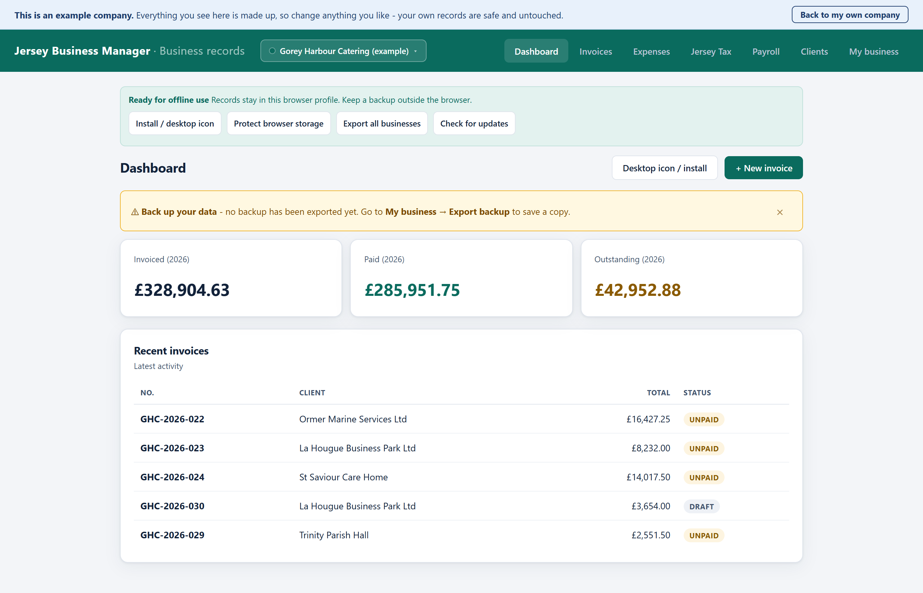The width and height of the screenshot is (923, 593).
Task: Select the Payroll tab
Action: 766,51
